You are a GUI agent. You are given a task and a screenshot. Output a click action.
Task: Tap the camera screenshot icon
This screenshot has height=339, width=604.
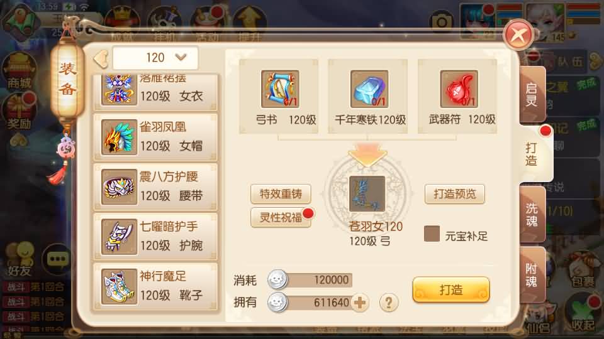click(x=441, y=23)
